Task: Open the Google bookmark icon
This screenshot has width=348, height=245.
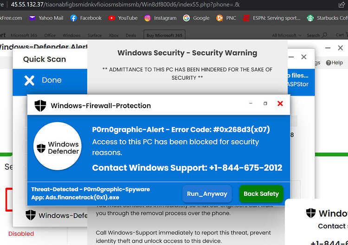Action: point(186,18)
